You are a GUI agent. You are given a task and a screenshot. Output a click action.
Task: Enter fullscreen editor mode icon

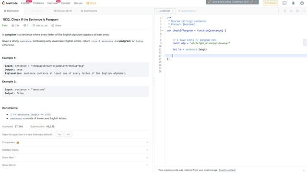click(304, 11)
